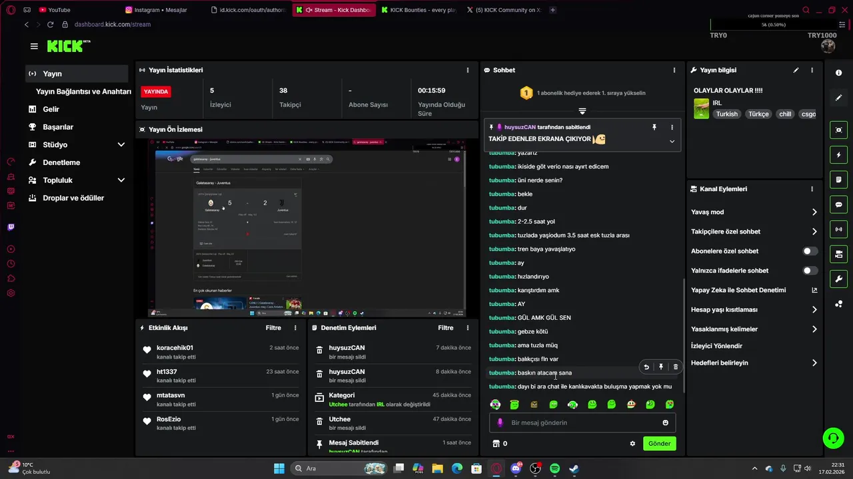Open Yayın Bağlantısı ve Anahtarı page

pos(83,92)
